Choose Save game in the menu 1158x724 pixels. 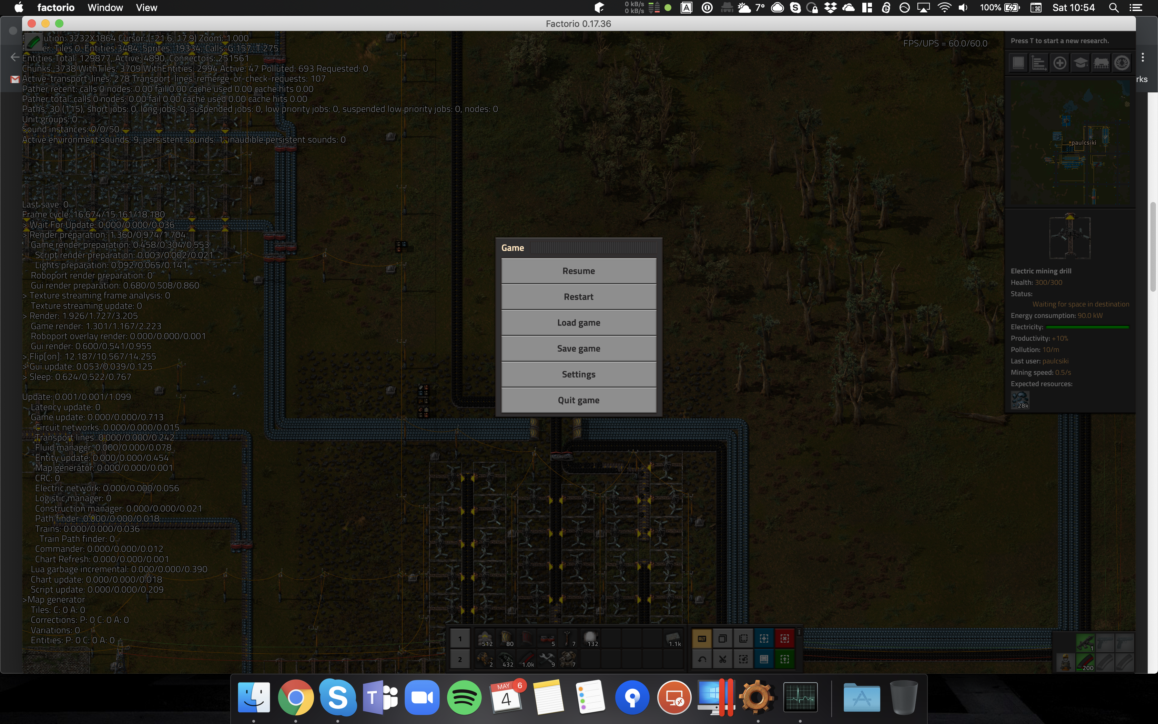579,349
